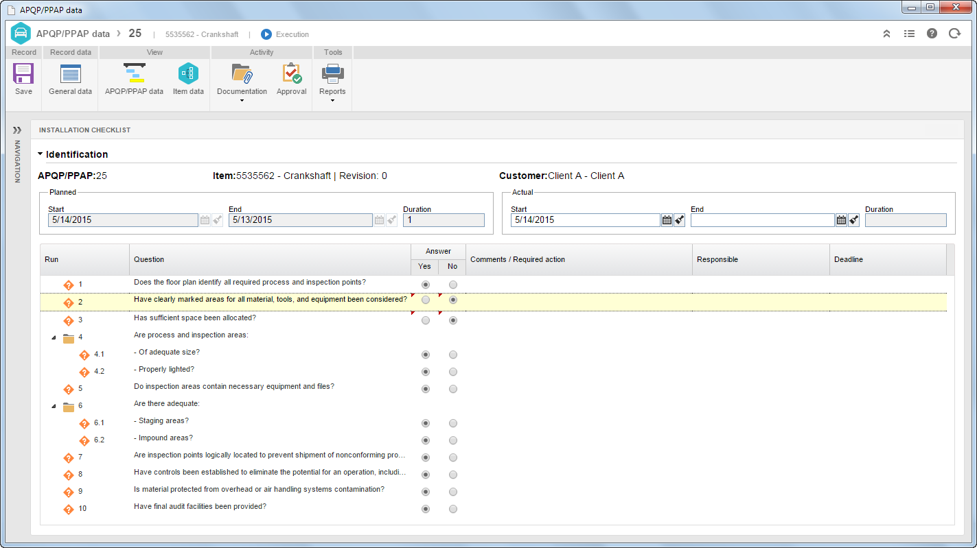Select '- Impound areas?' question text

pyautogui.click(x=163, y=438)
